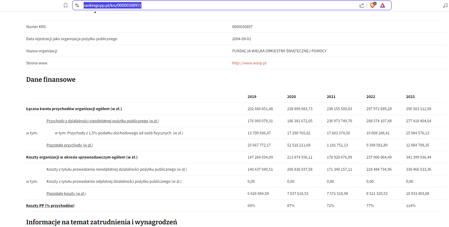The width and height of the screenshot is (449, 227).
Task: Open Brave Shields lion icon
Action: (x=372, y=5)
